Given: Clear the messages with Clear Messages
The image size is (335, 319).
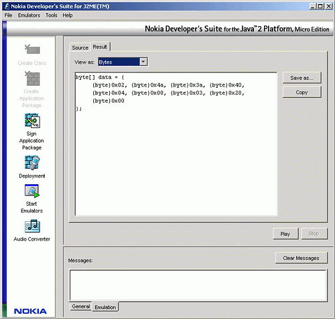Looking at the screenshot, I should click(301, 258).
